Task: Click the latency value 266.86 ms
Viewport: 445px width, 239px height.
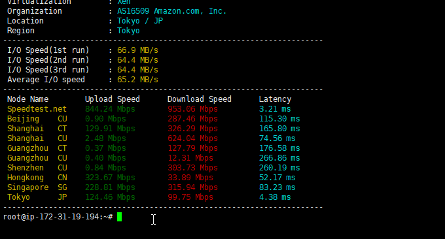Action: point(279,158)
